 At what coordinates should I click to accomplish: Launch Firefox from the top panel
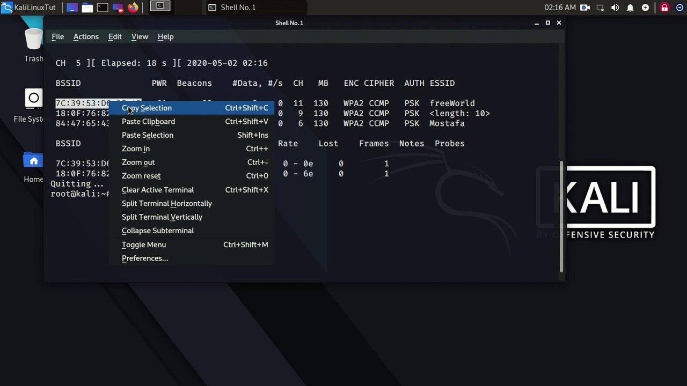click(133, 8)
